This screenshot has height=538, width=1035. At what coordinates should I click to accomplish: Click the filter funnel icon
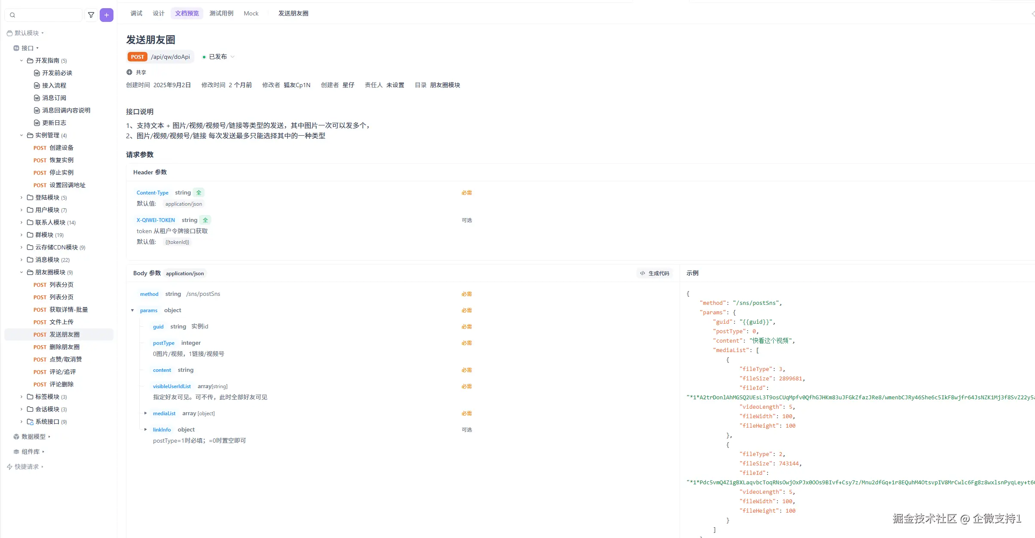(91, 15)
